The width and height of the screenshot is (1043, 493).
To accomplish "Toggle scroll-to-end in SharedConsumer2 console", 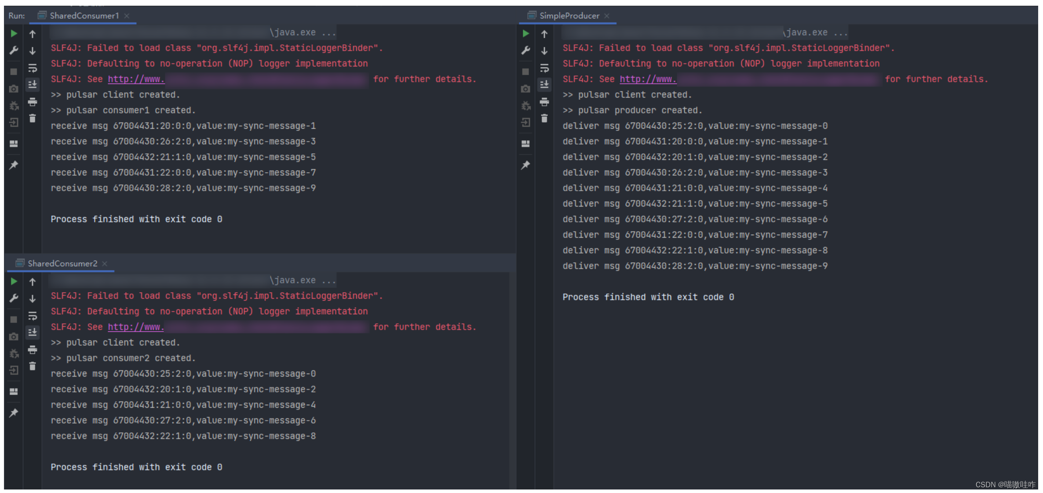I will 33,332.
